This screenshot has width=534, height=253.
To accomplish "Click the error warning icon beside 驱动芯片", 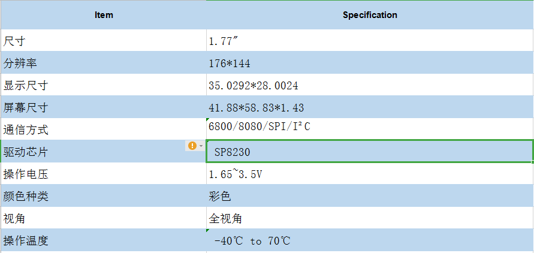I will tap(192, 146).
